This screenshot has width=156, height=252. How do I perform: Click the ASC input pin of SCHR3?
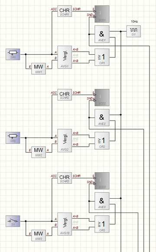pos(54,176)
